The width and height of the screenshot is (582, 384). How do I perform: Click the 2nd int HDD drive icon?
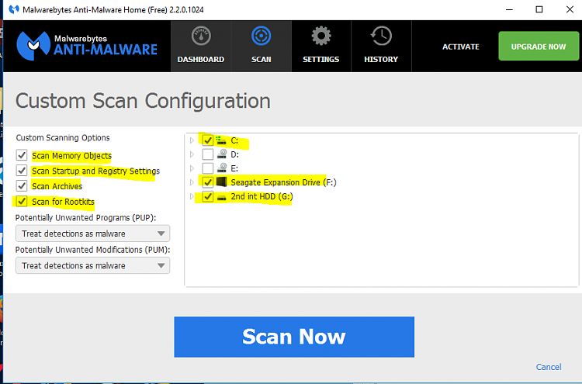pos(222,196)
